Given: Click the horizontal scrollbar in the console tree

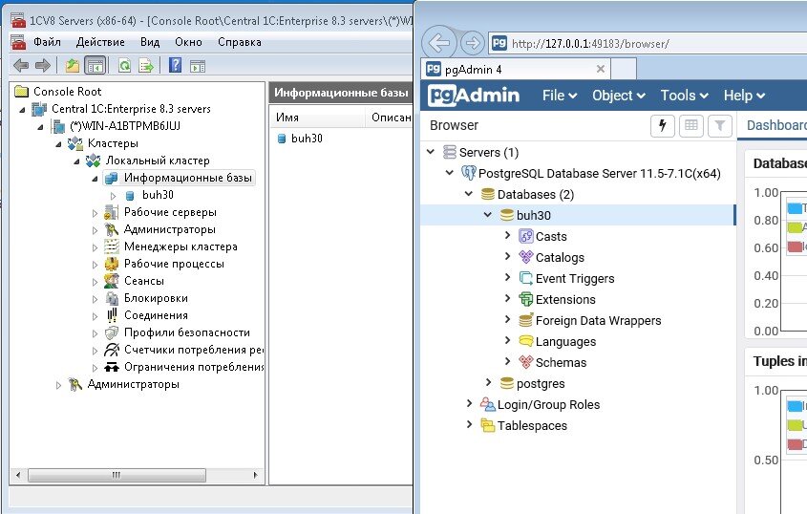Looking at the screenshot, I should pyautogui.click(x=117, y=475).
